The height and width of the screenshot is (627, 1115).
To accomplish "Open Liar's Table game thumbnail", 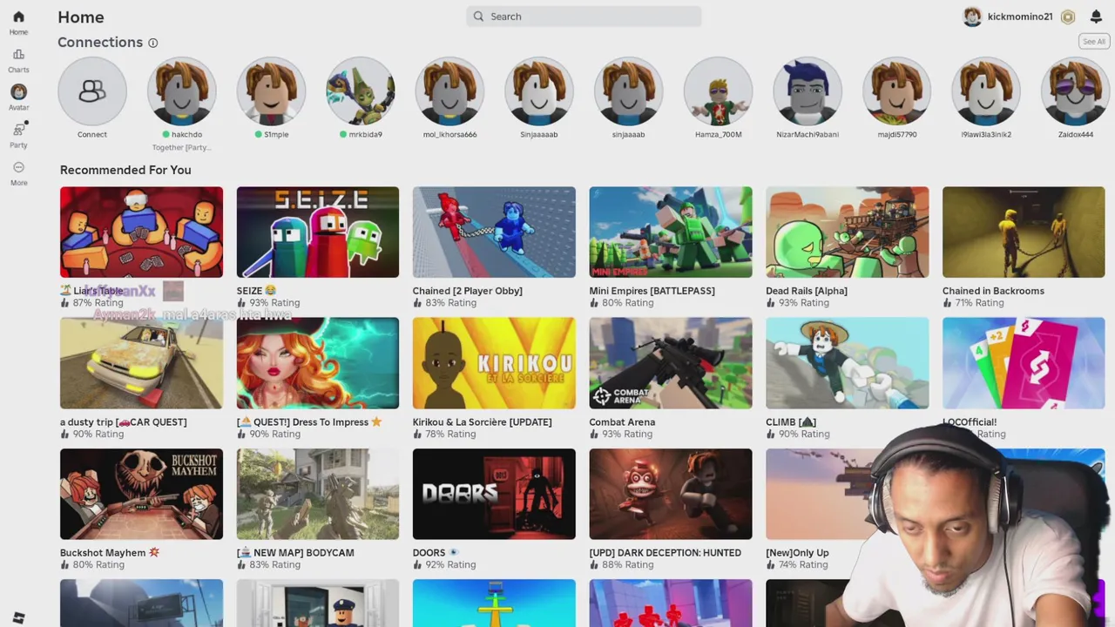I will point(141,232).
